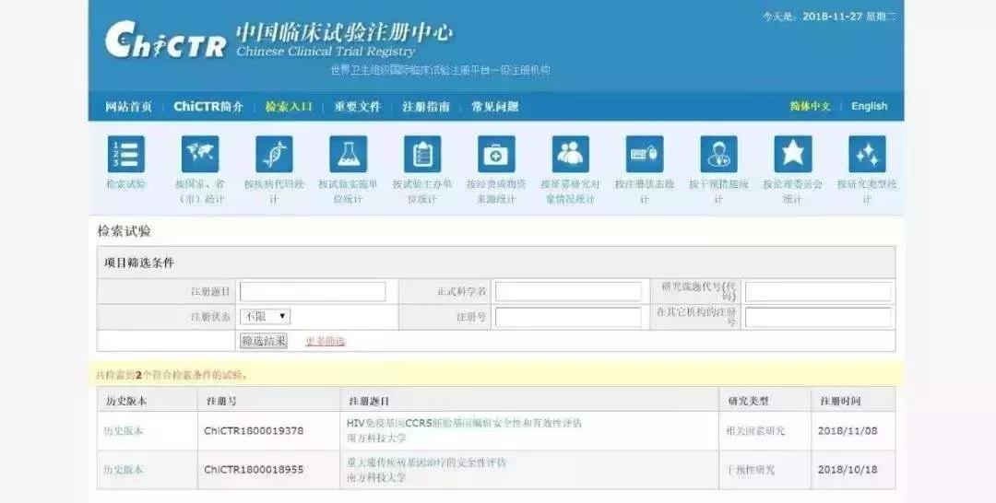Focus the 在其它机构的注册号 input field

point(818,317)
